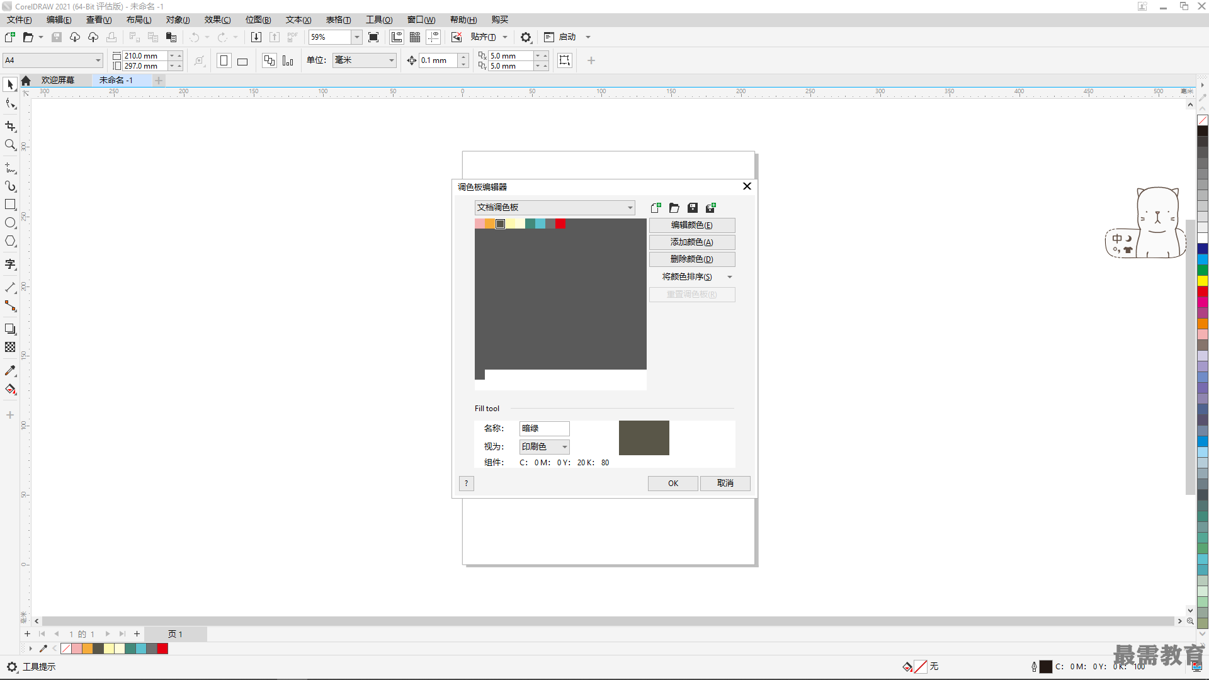Viewport: 1209px width, 680px height.
Task: Open the 编辑 menu
Action: (59, 20)
